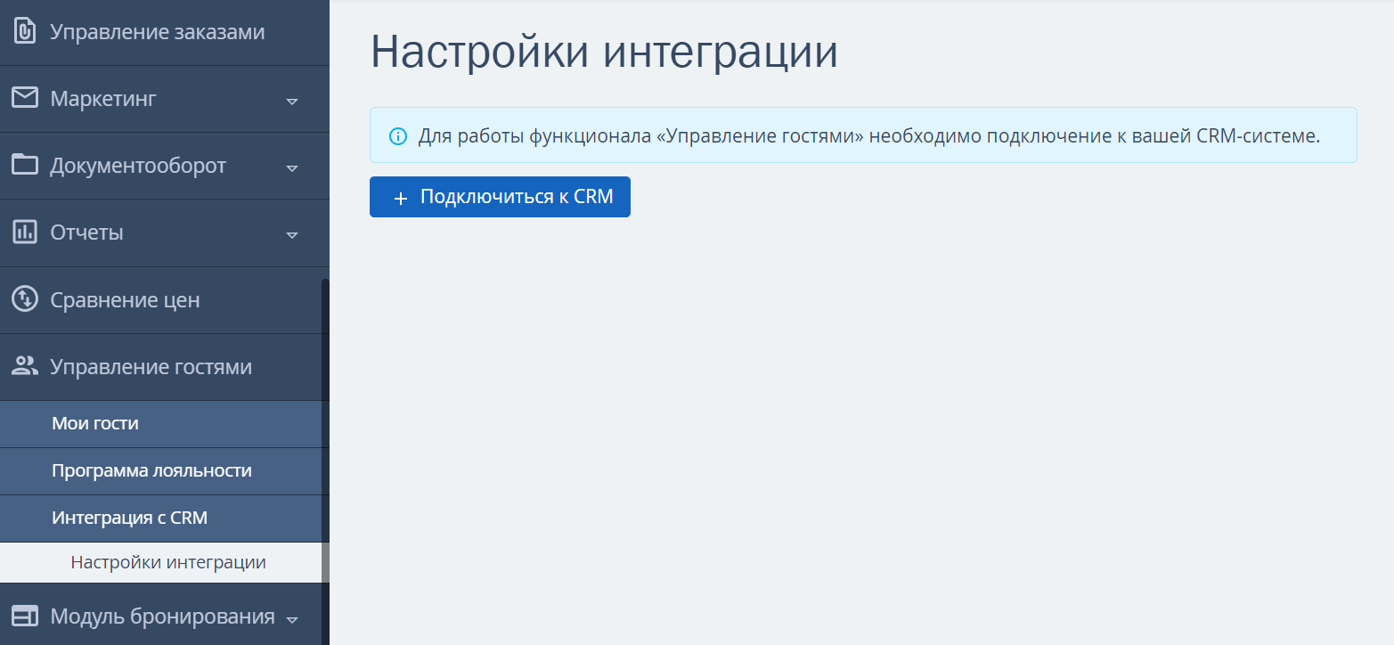
Task: Click the info icon in the CRM notice
Action: tap(398, 137)
